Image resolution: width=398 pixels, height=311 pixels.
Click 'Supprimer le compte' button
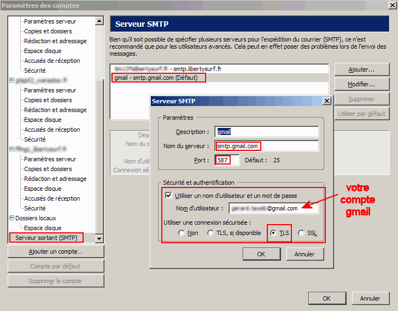[56, 281]
